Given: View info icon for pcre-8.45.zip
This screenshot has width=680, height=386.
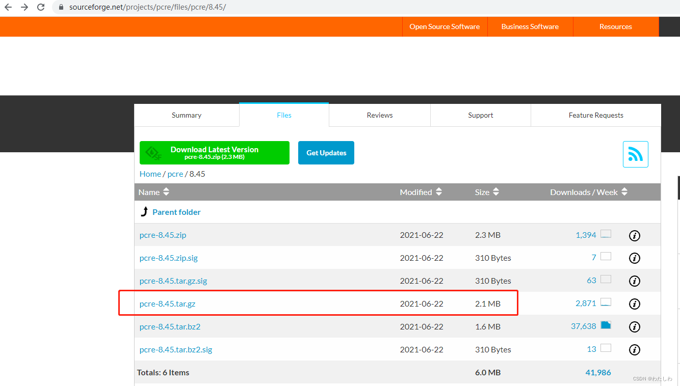Looking at the screenshot, I should [x=635, y=235].
